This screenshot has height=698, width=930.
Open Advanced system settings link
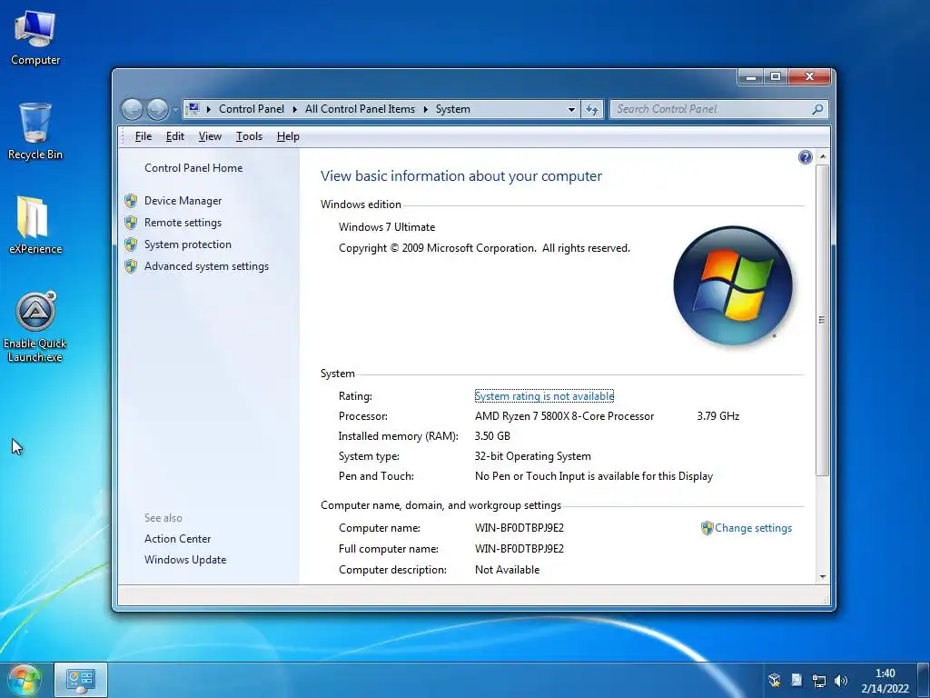point(206,266)
